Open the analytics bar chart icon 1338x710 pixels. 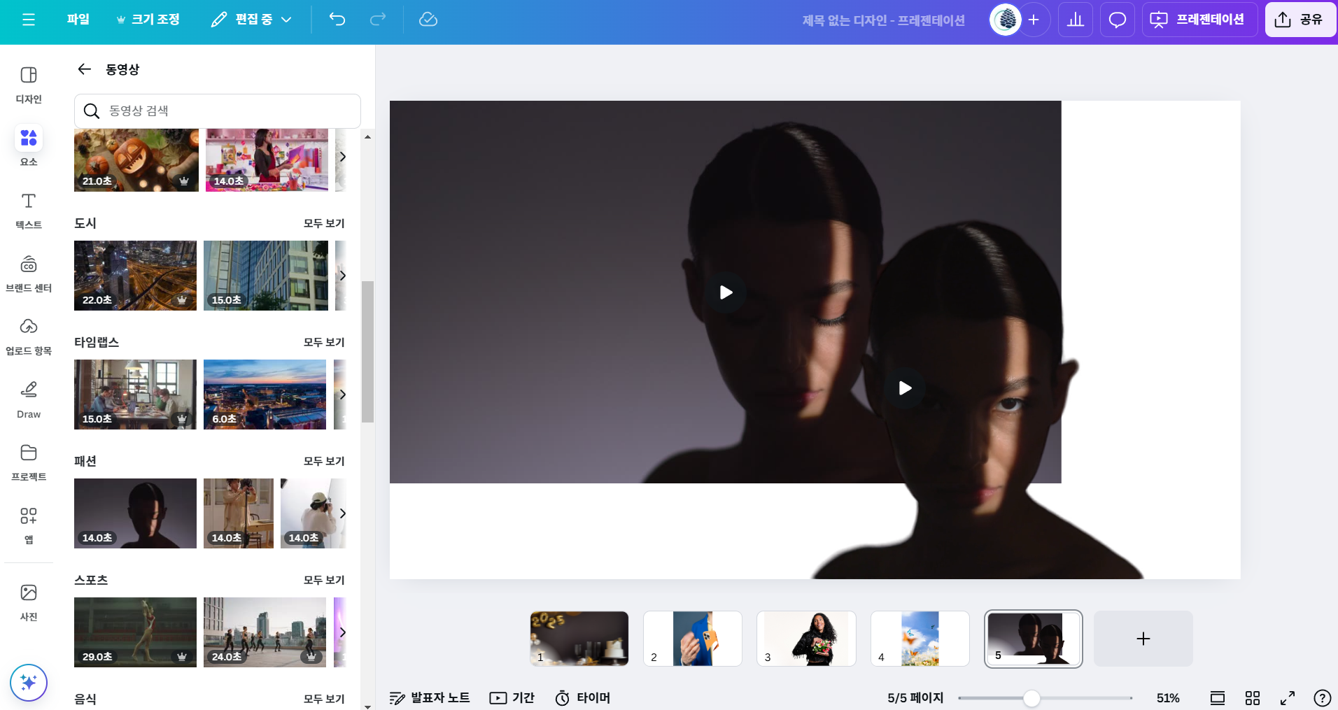point(1076,20)
